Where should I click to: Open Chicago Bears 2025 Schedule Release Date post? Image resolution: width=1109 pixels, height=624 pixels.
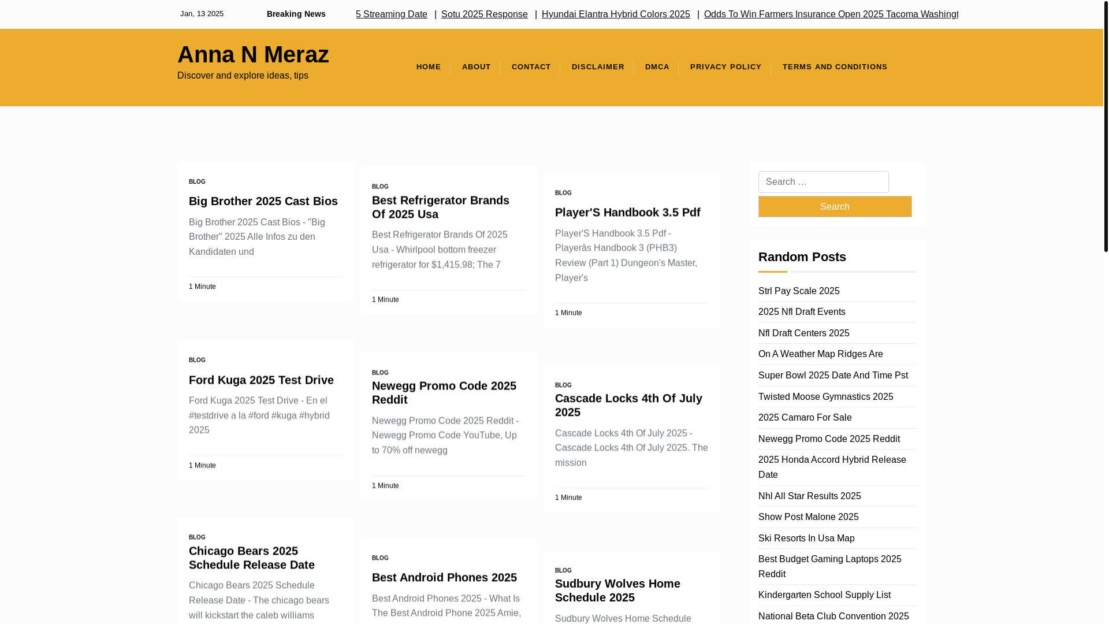pos(252,558)
